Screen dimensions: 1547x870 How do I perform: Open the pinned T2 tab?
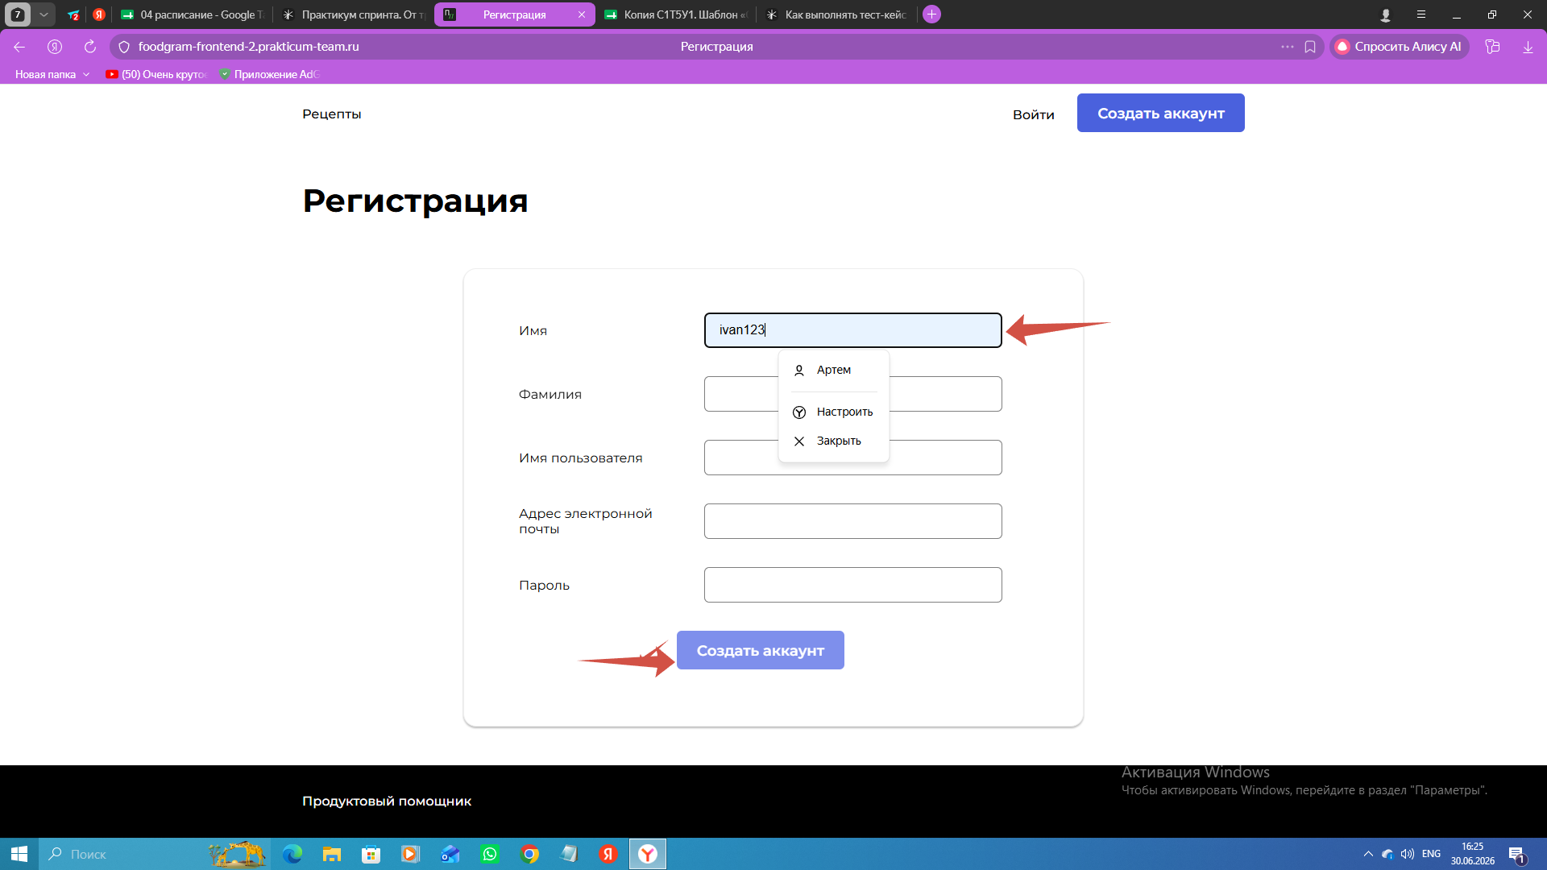point(73,14)
